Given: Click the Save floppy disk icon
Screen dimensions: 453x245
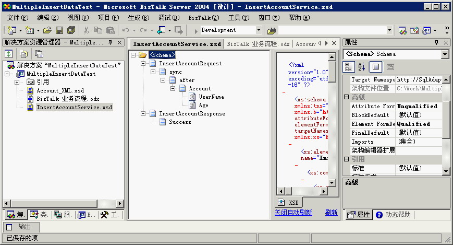Looking at the screenshot, I should [x=59, y=30].
